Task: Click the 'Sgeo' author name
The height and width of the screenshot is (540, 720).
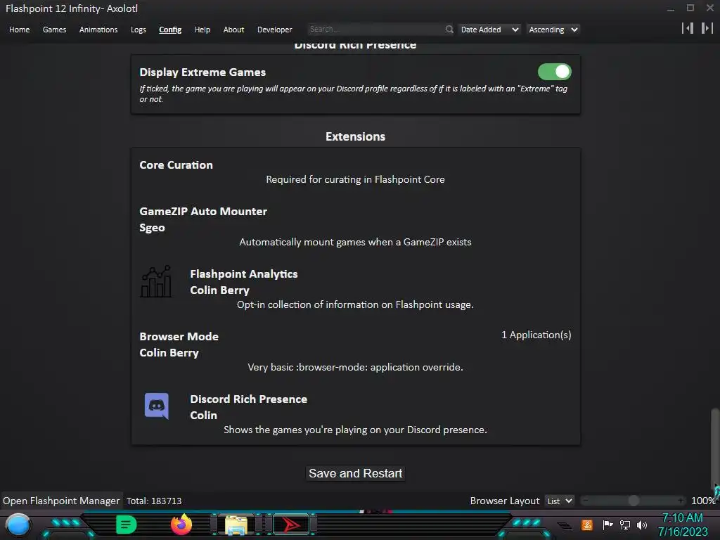Action: (152, 228)
